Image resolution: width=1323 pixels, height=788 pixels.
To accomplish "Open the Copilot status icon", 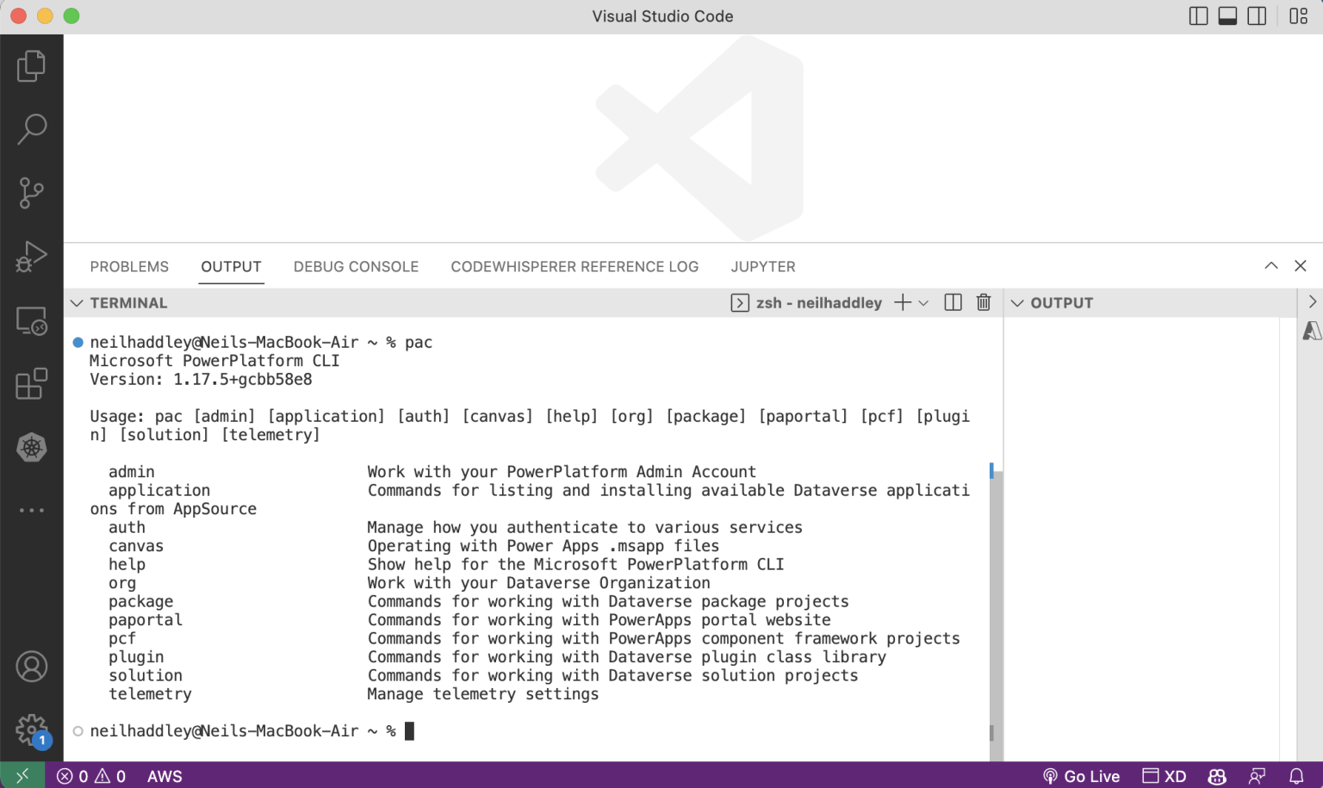I will click(1217, 776).
